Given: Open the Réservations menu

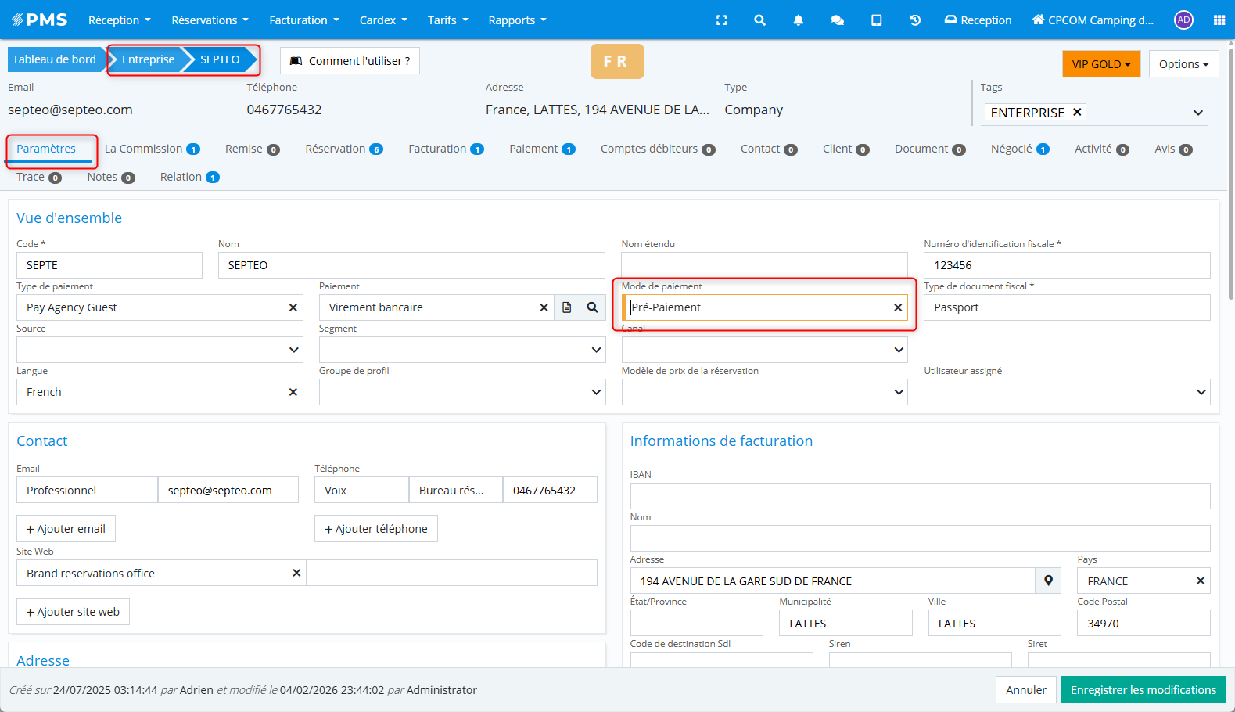Looking at the screenshot, I should click(x=210, y=20).
